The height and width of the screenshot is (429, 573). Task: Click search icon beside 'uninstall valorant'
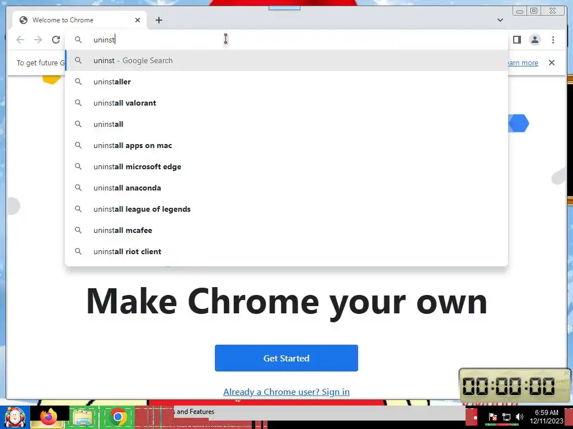tap(78, 103)
